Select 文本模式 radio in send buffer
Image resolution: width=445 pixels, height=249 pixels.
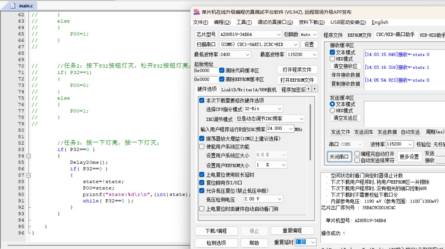click(332, 104)
